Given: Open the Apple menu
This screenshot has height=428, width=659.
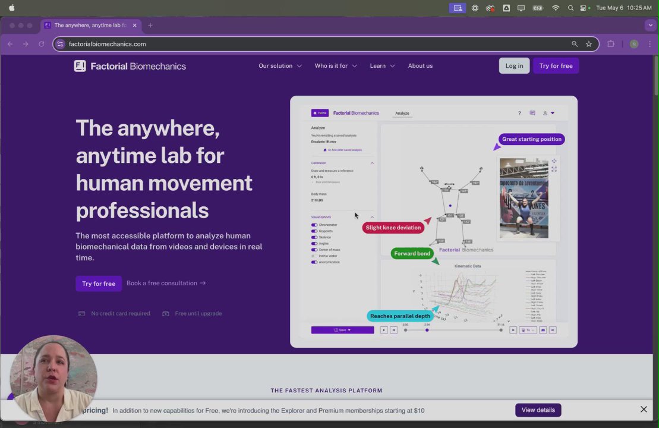Looking at the screenshot, I should pyautogui.click(x=12, y=8).
